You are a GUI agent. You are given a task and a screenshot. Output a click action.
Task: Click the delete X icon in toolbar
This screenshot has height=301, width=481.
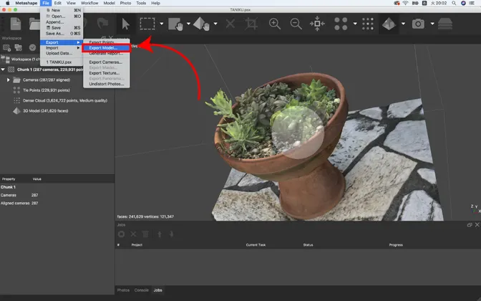point(230,24)
